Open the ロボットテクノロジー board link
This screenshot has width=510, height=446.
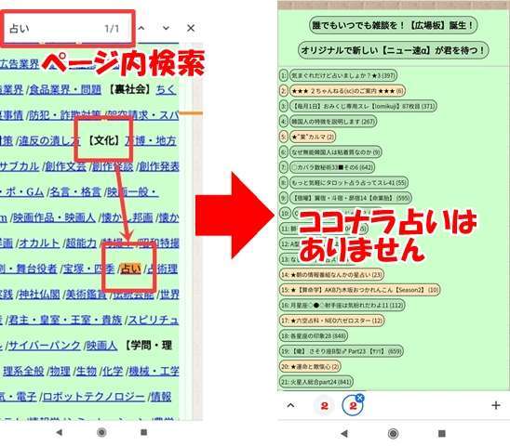[94, 397]
